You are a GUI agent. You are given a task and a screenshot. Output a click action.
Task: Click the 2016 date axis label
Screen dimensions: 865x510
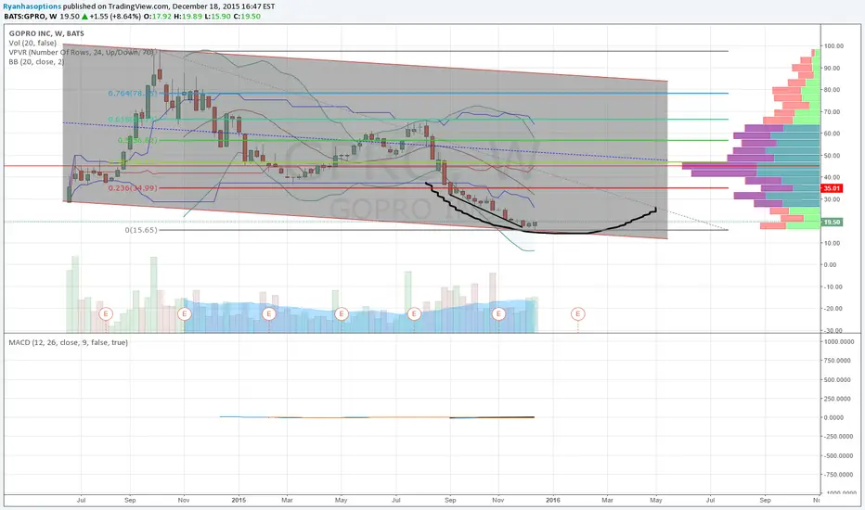(x=553, y=500)
